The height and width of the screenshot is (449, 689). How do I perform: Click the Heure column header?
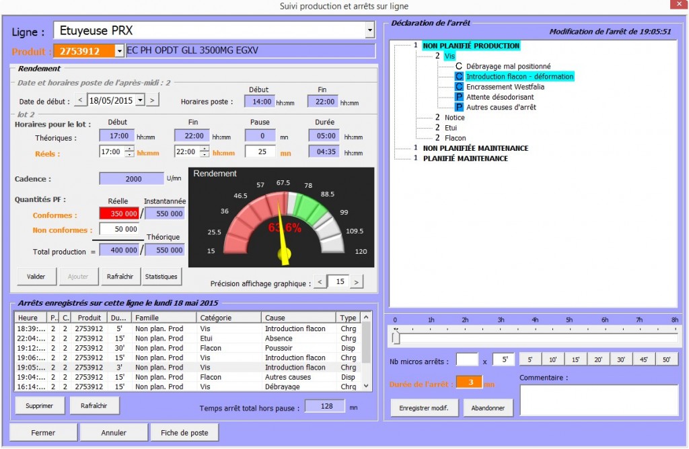click(31, 318)
